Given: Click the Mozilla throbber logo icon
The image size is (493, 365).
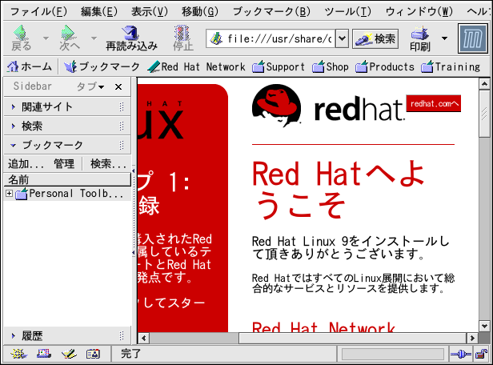Looking at the screenshot, I should (x=473, y=38).
